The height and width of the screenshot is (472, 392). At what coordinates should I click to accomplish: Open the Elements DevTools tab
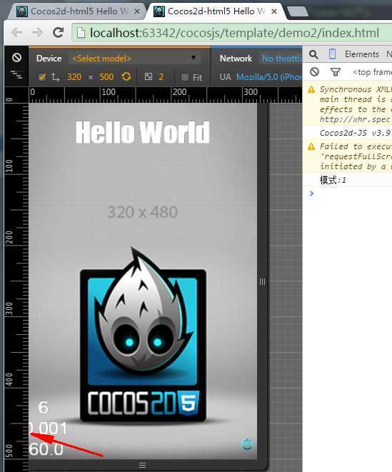pyautogui.click(x=361, y=54)
